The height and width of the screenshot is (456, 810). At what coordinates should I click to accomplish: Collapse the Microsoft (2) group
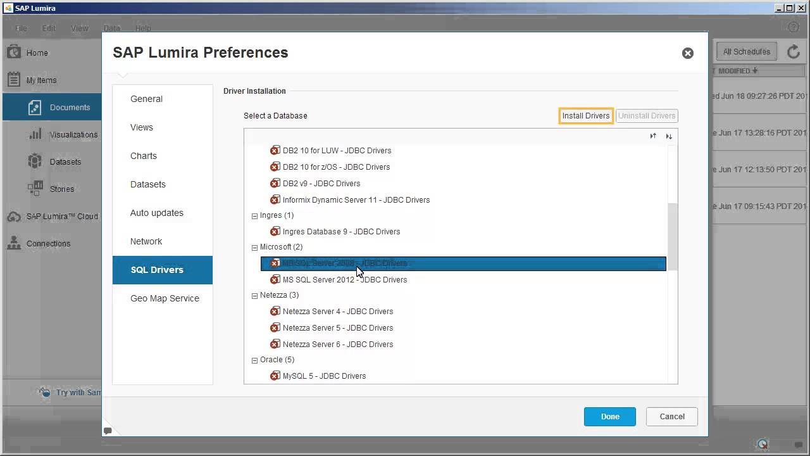tap(254, 248)
